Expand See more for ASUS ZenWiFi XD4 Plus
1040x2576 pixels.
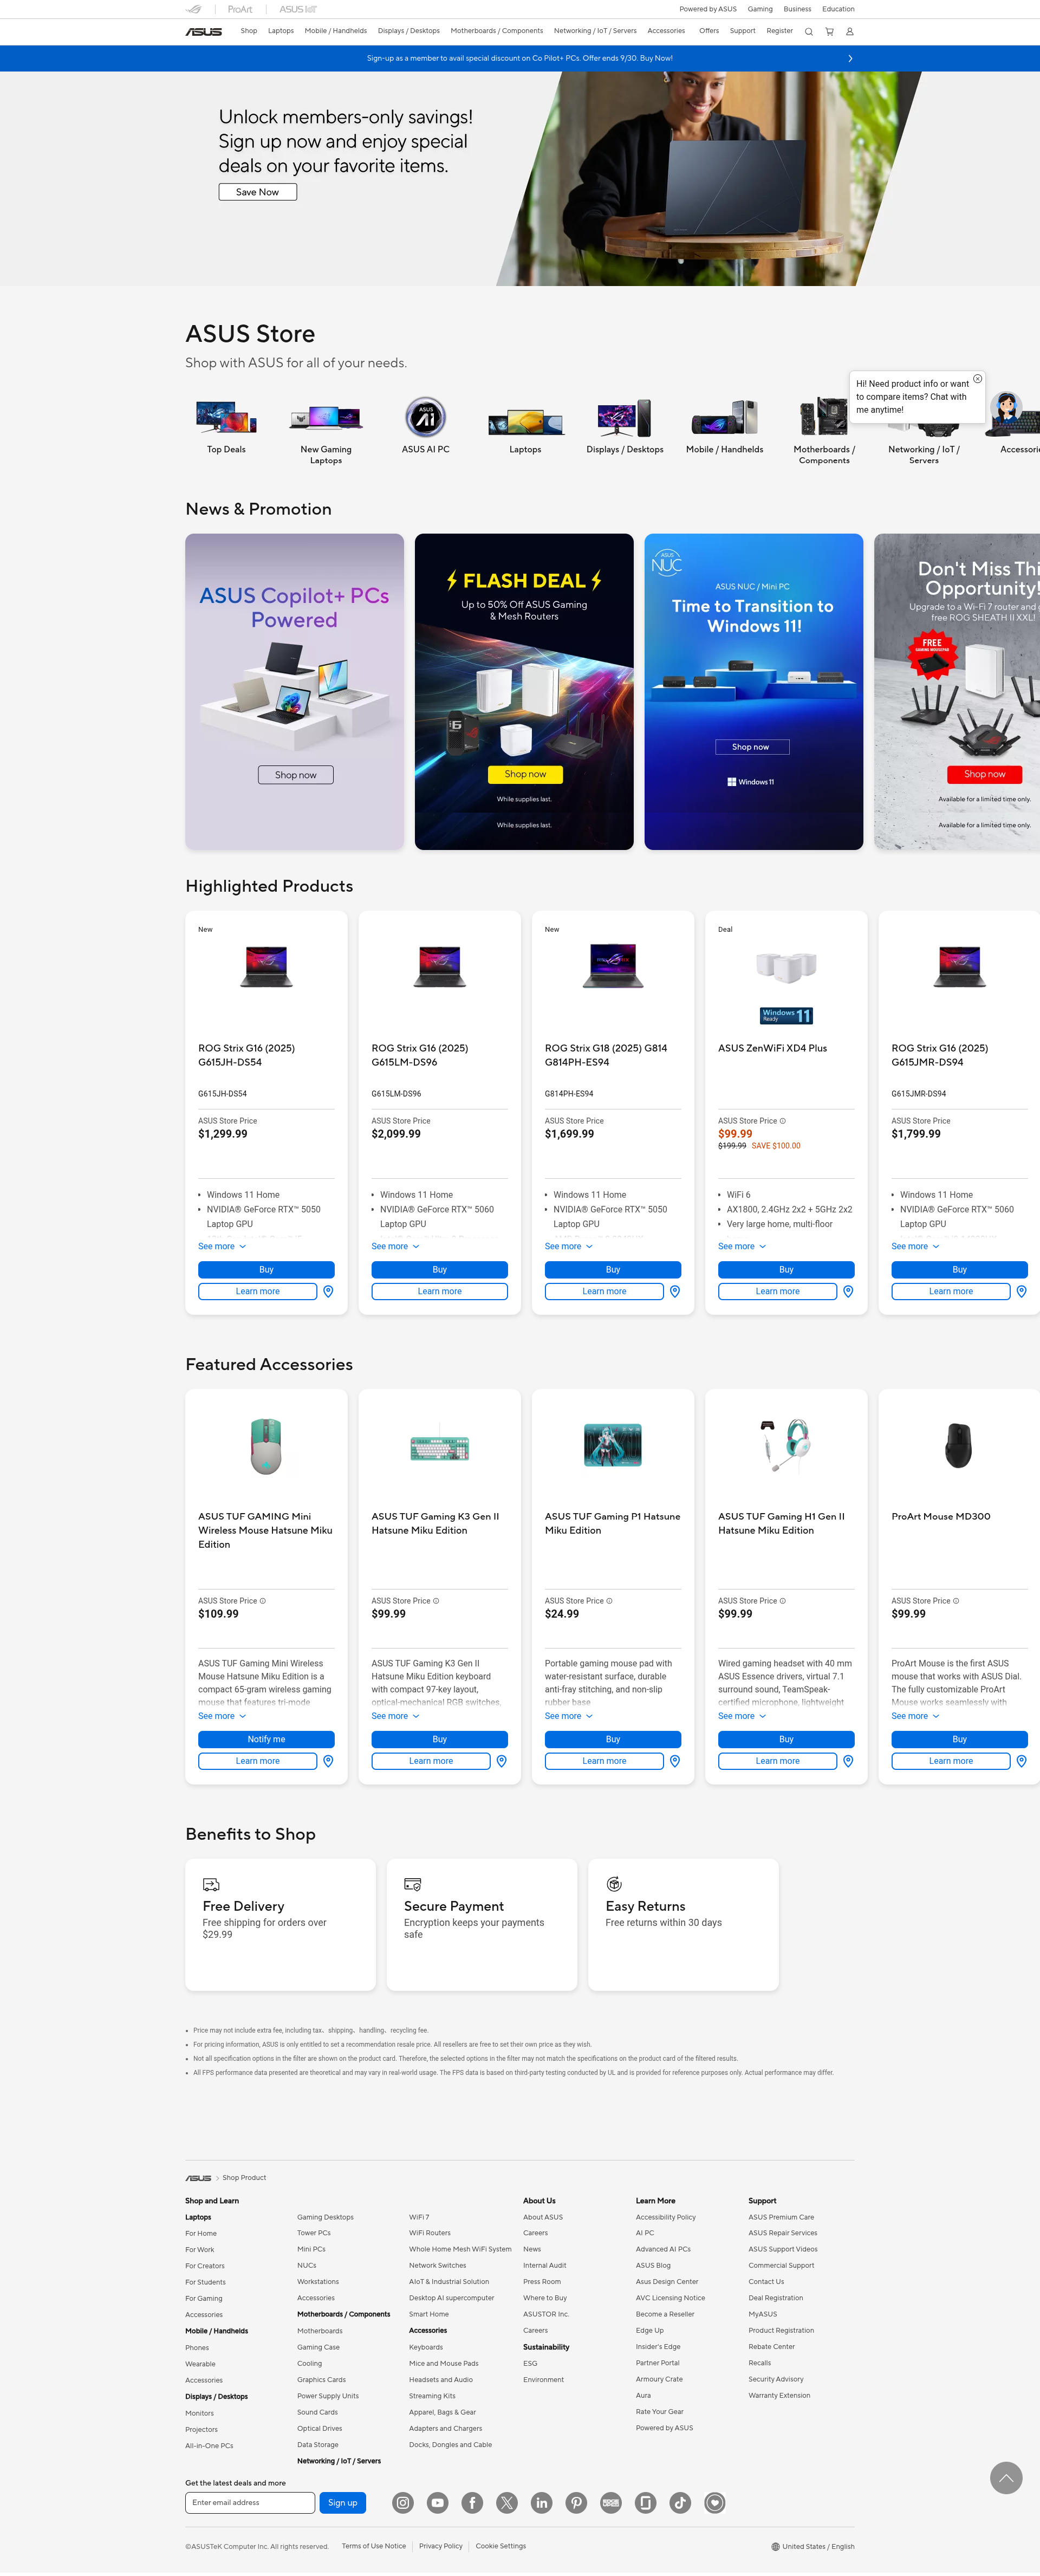[x=742, y=1247]
